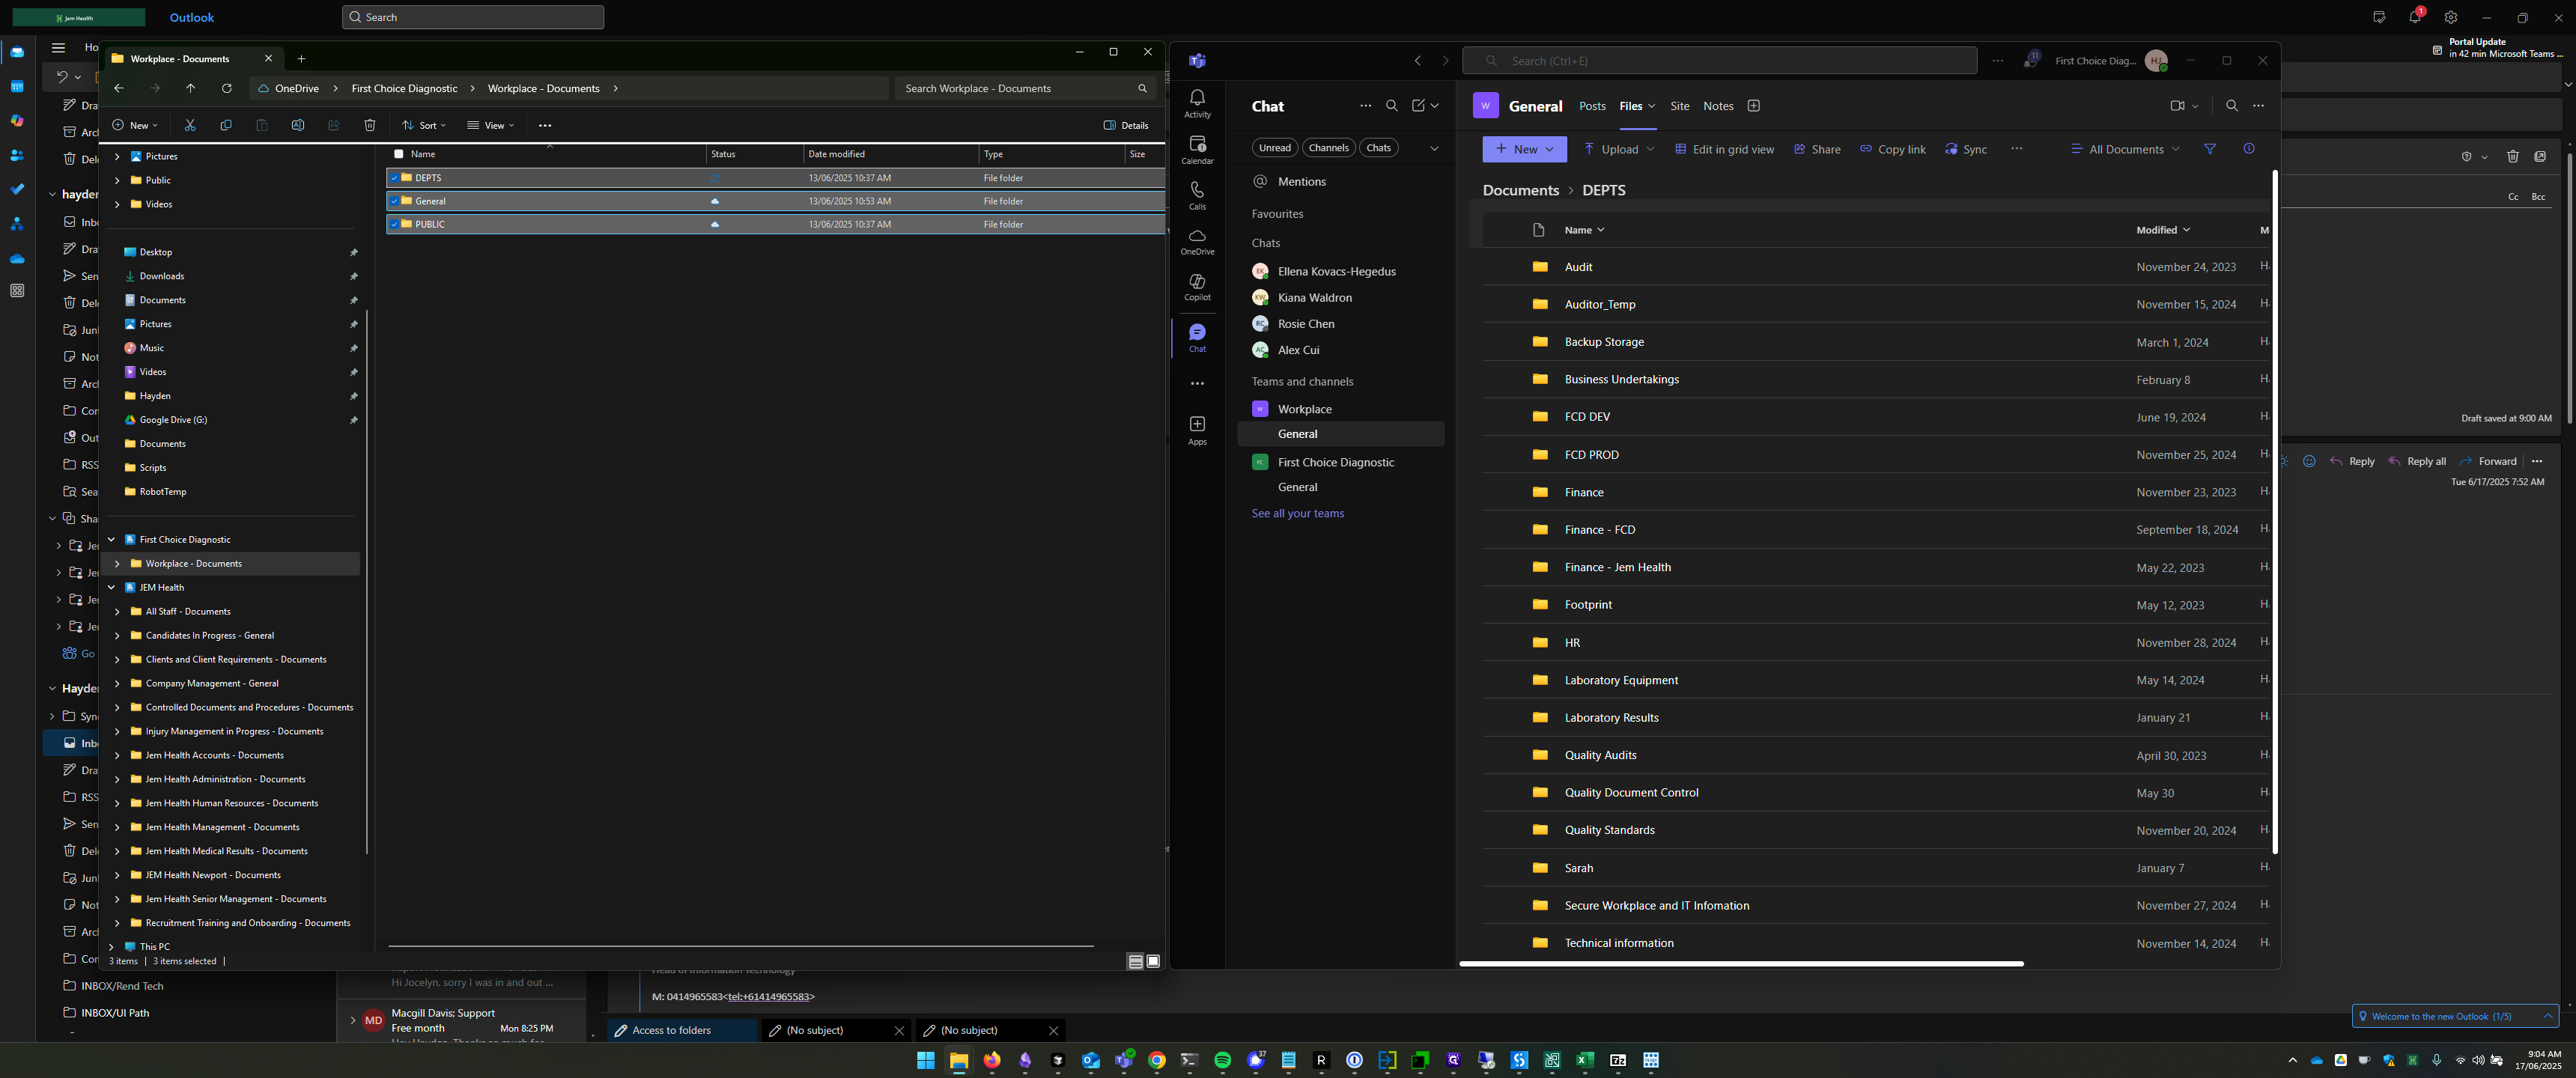
Task: Open Spotify from the taskbar
Action: pos(1222,1060)
